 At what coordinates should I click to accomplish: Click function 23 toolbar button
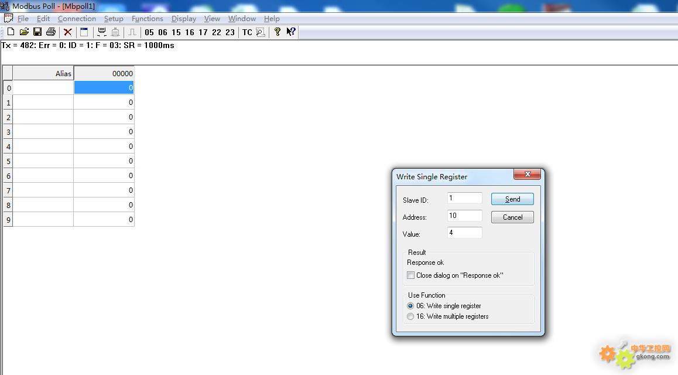[x=230, y=32]
